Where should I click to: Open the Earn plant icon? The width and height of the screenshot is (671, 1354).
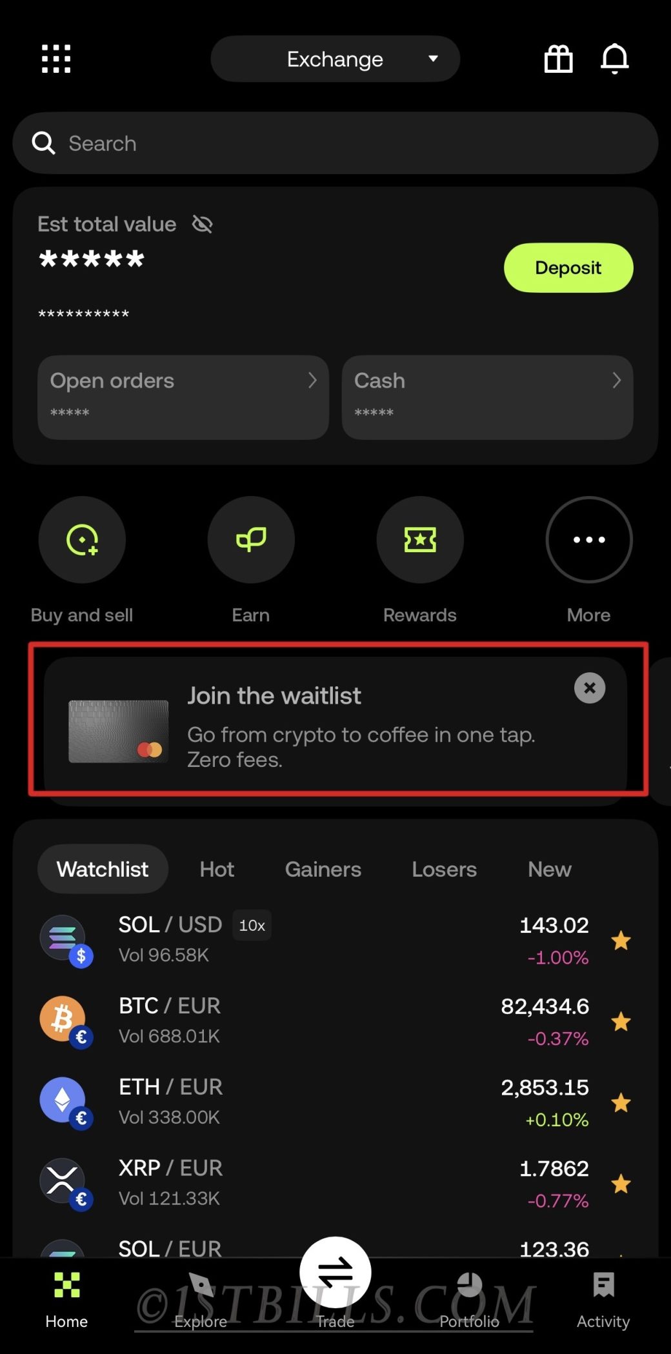[x=251, y=540]
